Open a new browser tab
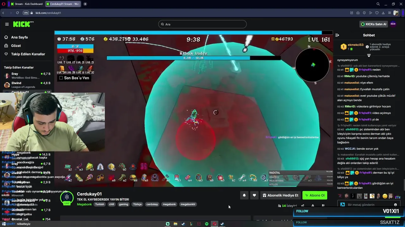405x227 pixels. (85, 4)
